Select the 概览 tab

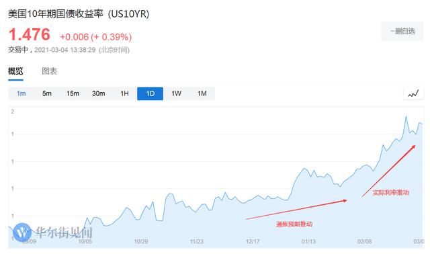coord(15,71)
